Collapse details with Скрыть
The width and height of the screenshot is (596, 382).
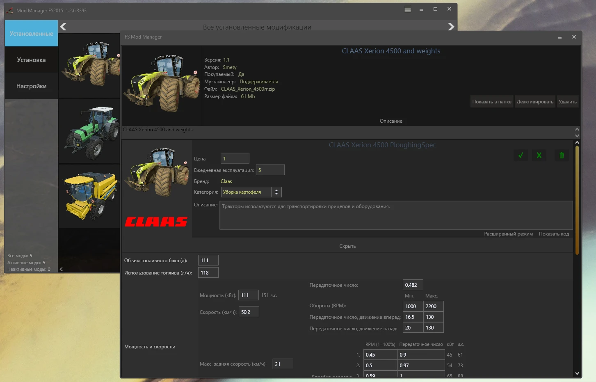(x=347, y=246)
